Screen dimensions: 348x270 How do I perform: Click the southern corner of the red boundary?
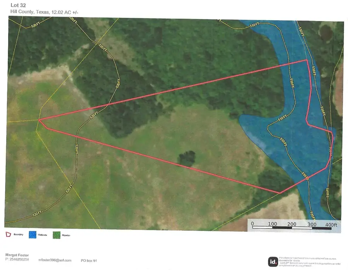280,193
